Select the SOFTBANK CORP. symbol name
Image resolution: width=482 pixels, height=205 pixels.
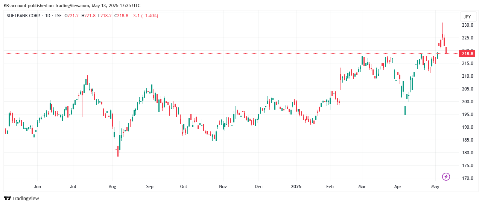coord(23,16)
